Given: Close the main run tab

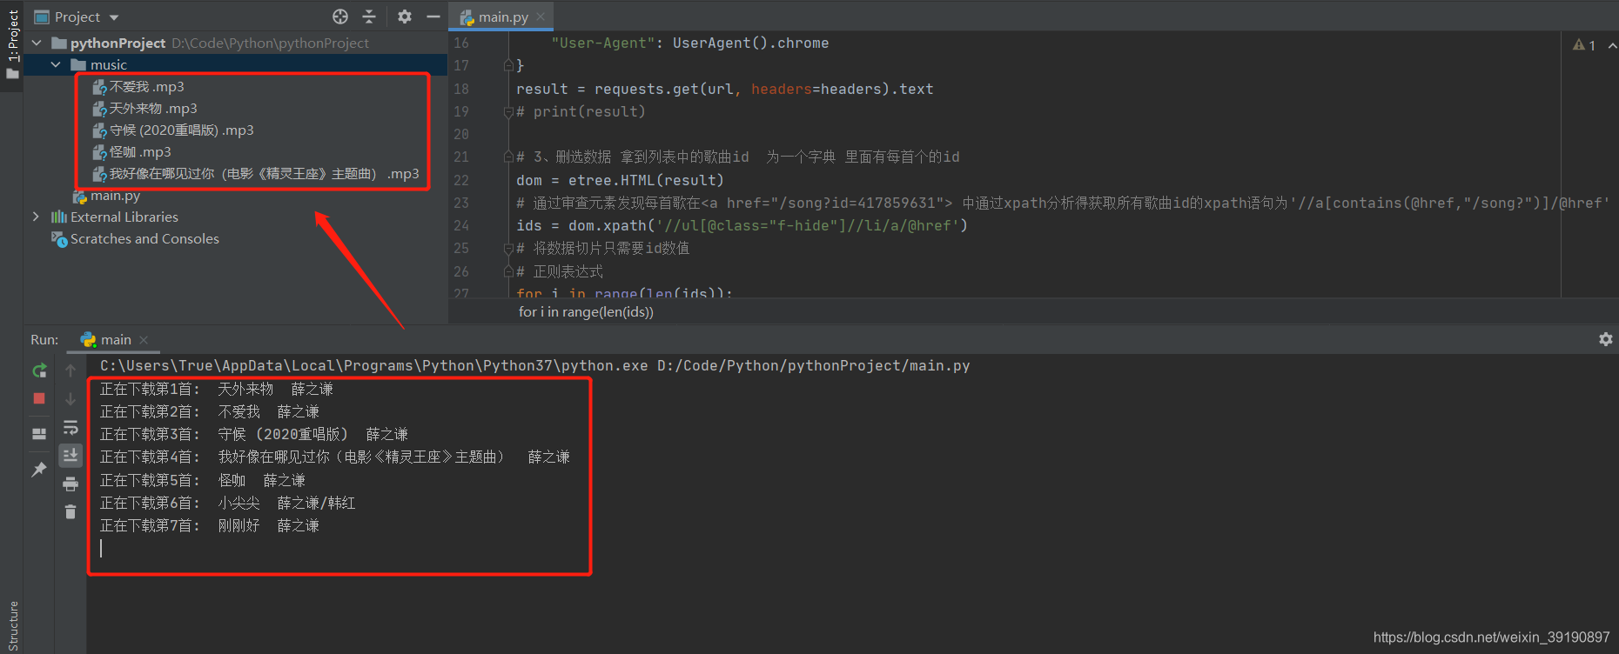Looking at the screenshot, I should 144,339.
